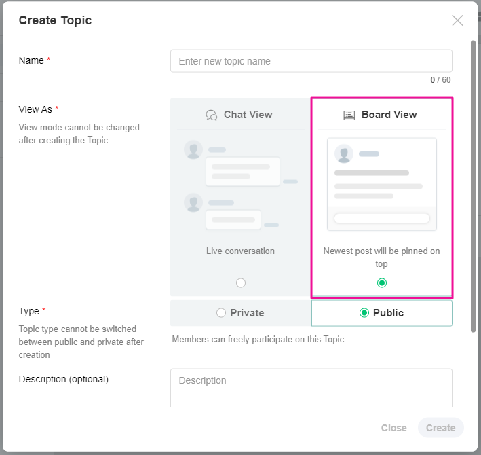Choose the Private topic type
Screen dimensions: 481x455
pos(240,313)
